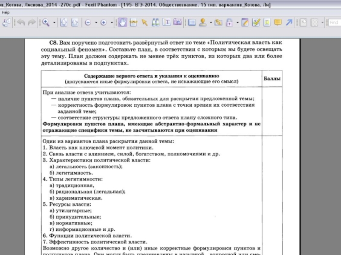
Task: Open the padlock security dropdown arrow
Action: click(237, 23)
